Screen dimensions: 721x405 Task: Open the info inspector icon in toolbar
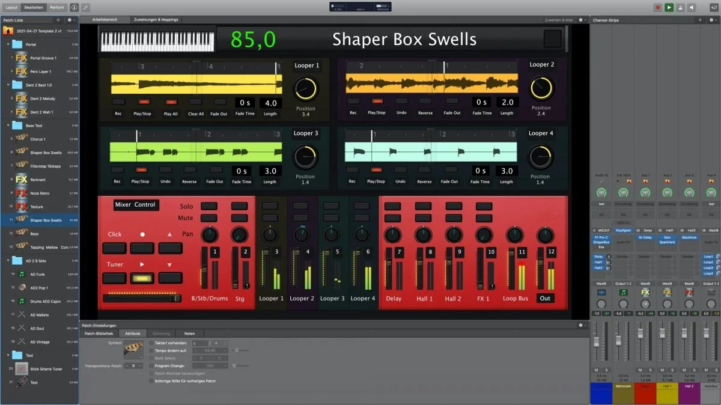74,7
